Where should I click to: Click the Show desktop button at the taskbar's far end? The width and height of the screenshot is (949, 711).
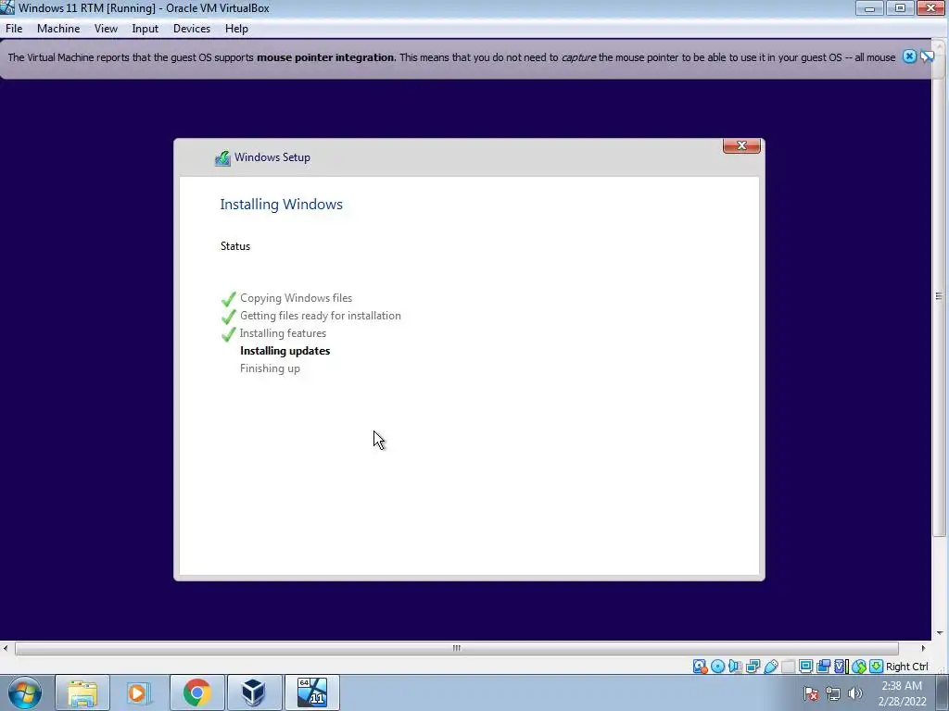943,692
